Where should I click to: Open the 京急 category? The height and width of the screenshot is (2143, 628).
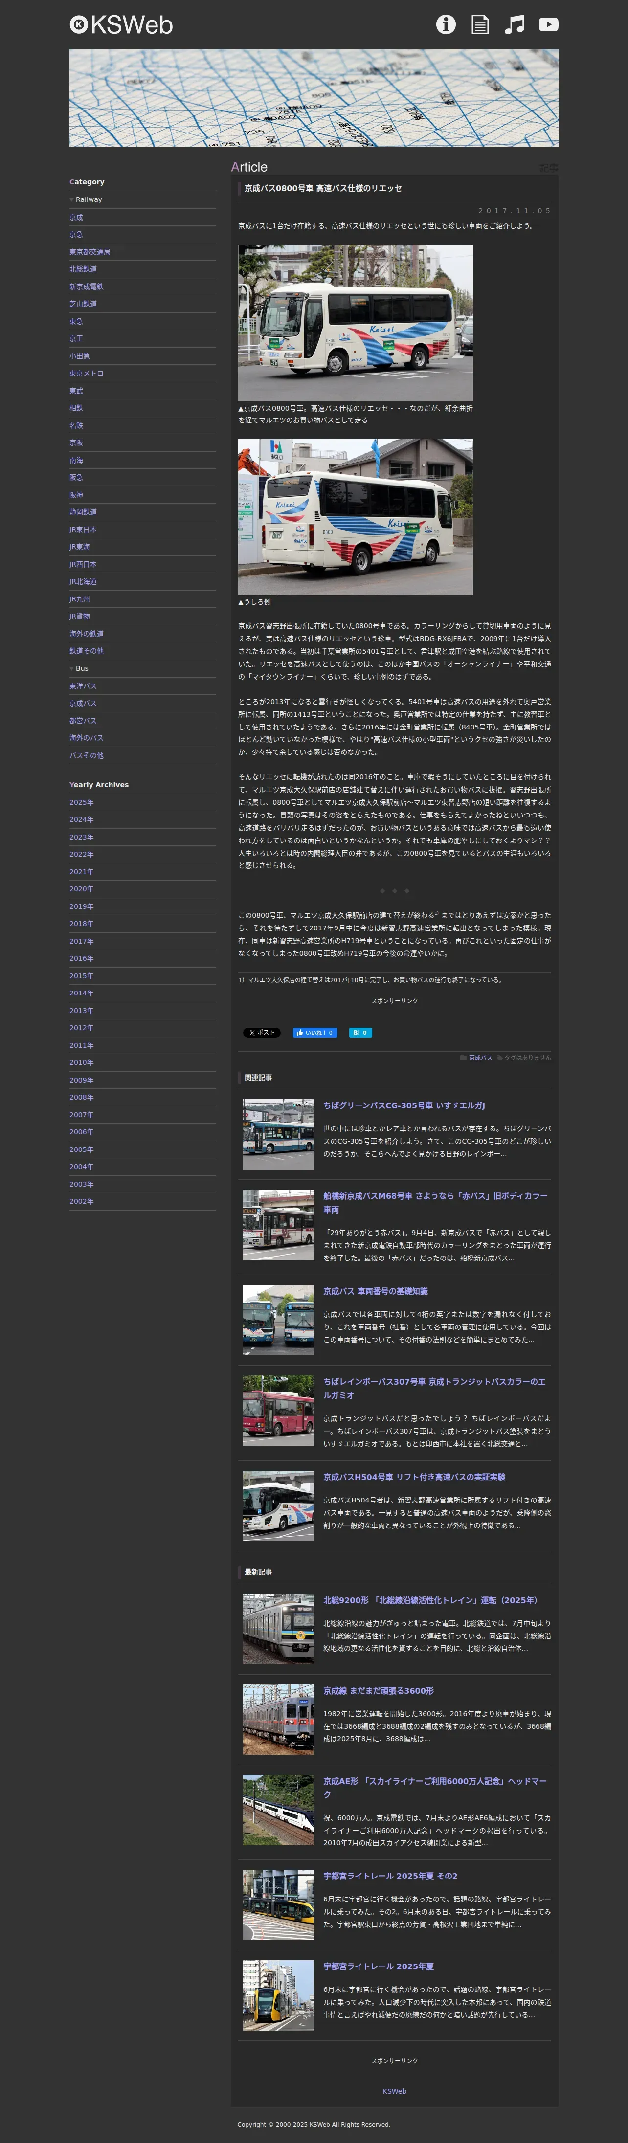pos(76,235)
